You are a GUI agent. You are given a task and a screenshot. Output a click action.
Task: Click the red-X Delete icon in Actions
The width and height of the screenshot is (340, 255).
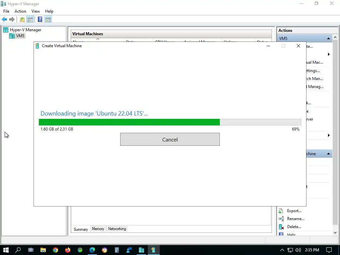(281, 227)
